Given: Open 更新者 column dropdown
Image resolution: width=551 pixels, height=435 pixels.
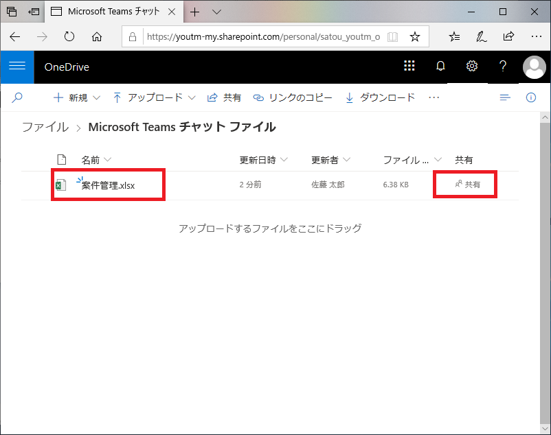Looking at the screenshot, I should pos(346,160).
